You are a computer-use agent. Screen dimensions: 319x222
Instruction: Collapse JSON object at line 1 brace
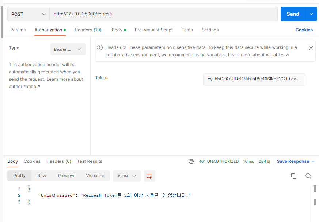pyautogui.click(x=29, y=189)
